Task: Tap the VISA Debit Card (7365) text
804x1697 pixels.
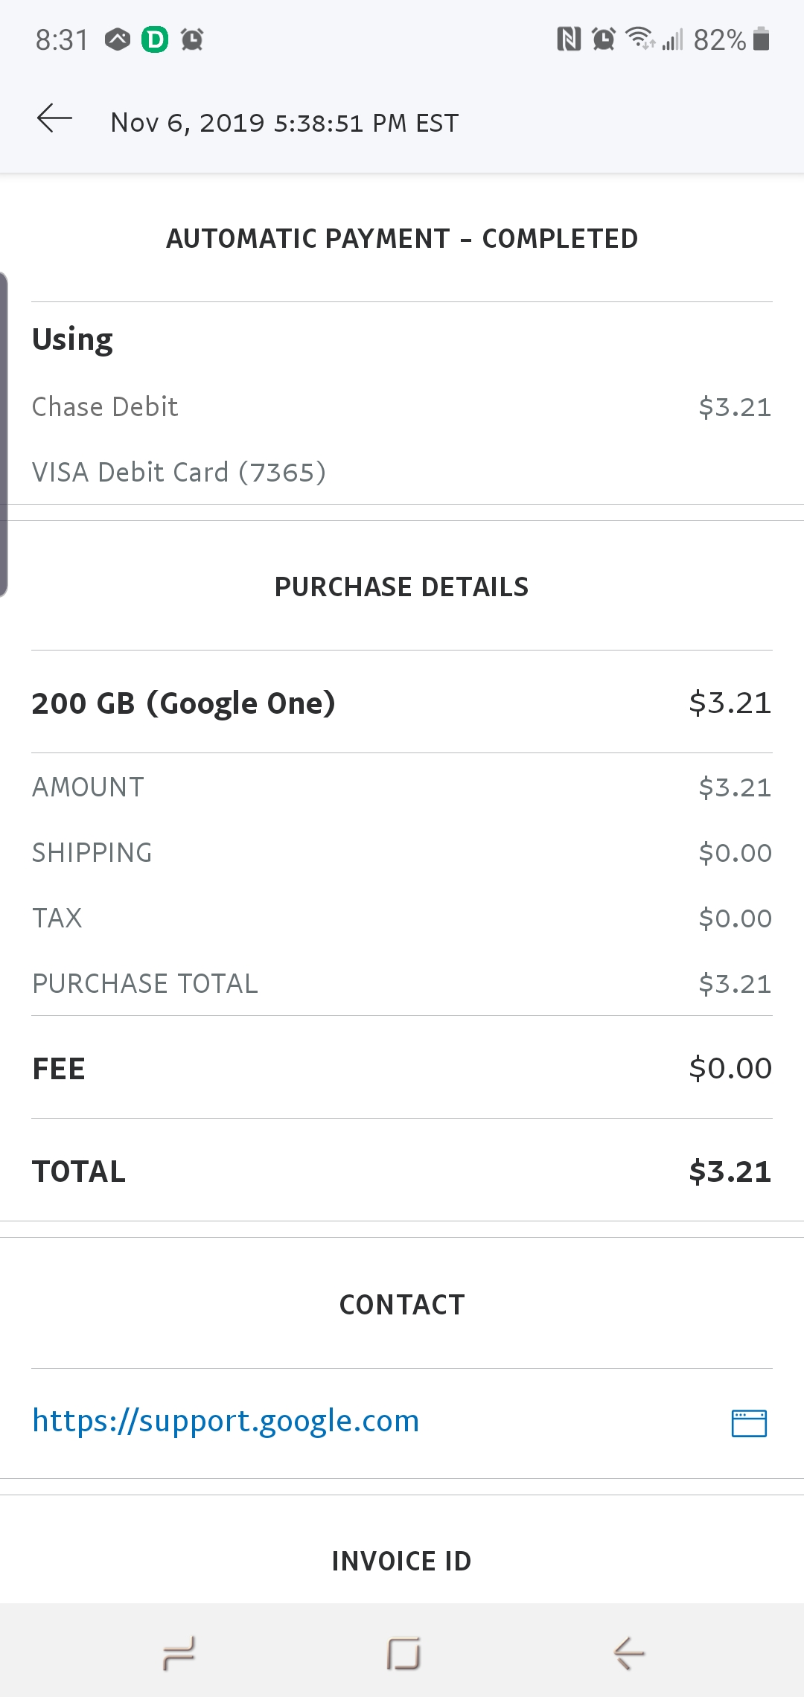Action: [x=179, y=473]
